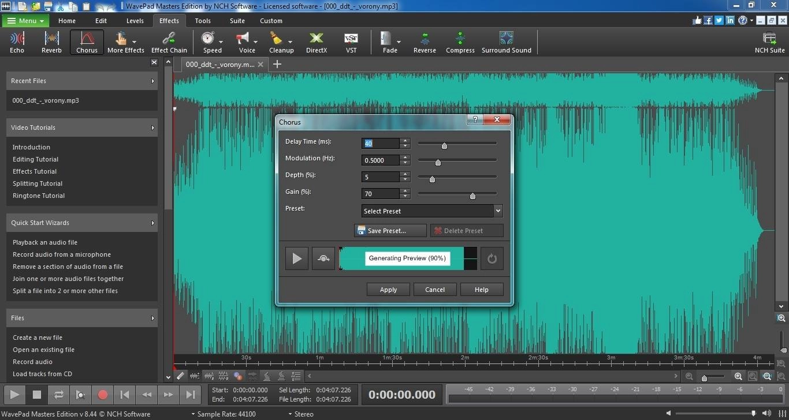The width and height of the screenshot is (789, 420).
Task: Switch to the Custom tab
Action: click(x=271, y=21)
